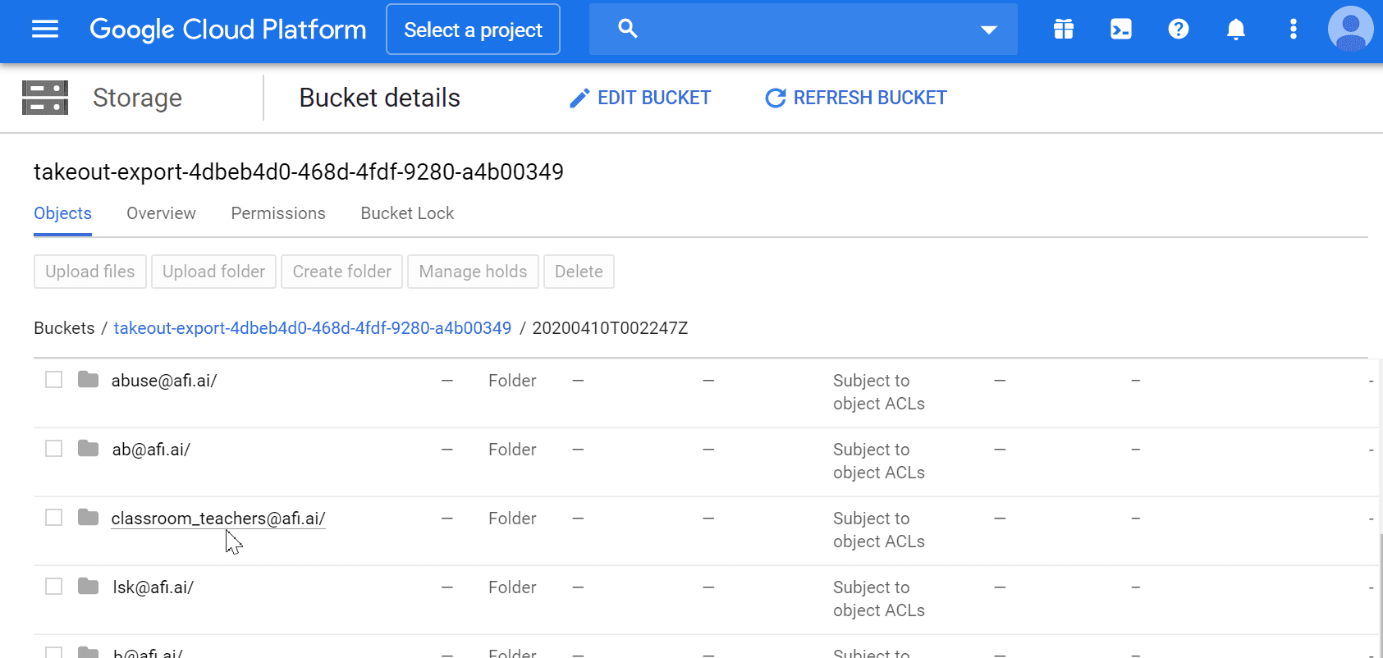This screenshot has height=658, width=1383.
Task: Click the EDIT BUCKET button
Action: tap(640, 98)
